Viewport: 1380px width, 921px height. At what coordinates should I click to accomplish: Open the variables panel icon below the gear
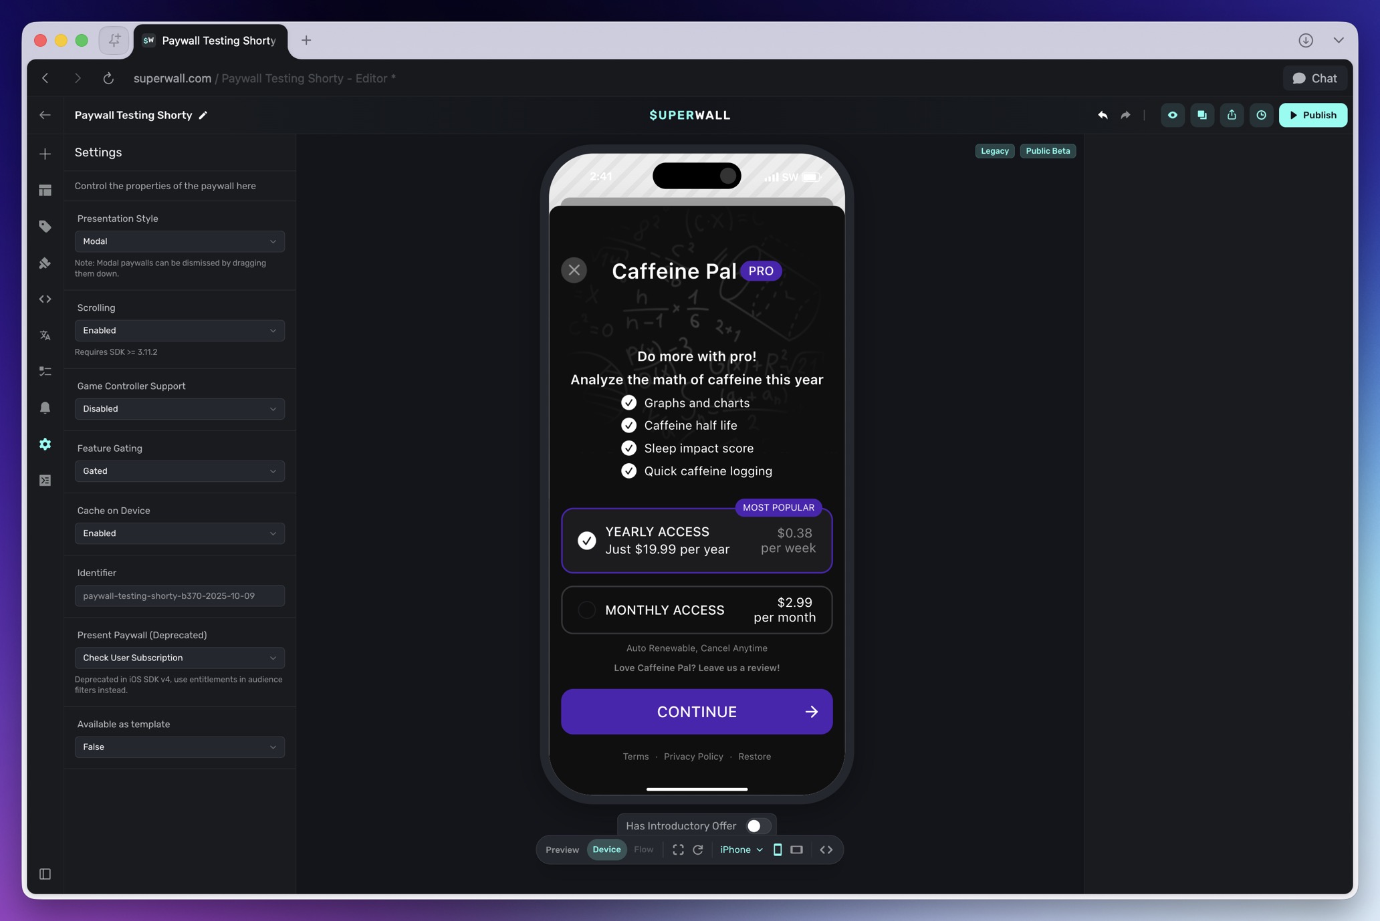(x=45, y=481)
